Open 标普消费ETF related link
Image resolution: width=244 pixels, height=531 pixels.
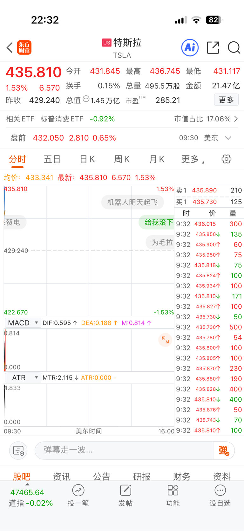pyautogui.click(x=62, y=119)
